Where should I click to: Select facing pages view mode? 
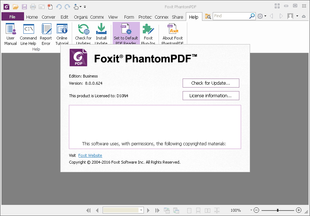click(x=207, y=211)
